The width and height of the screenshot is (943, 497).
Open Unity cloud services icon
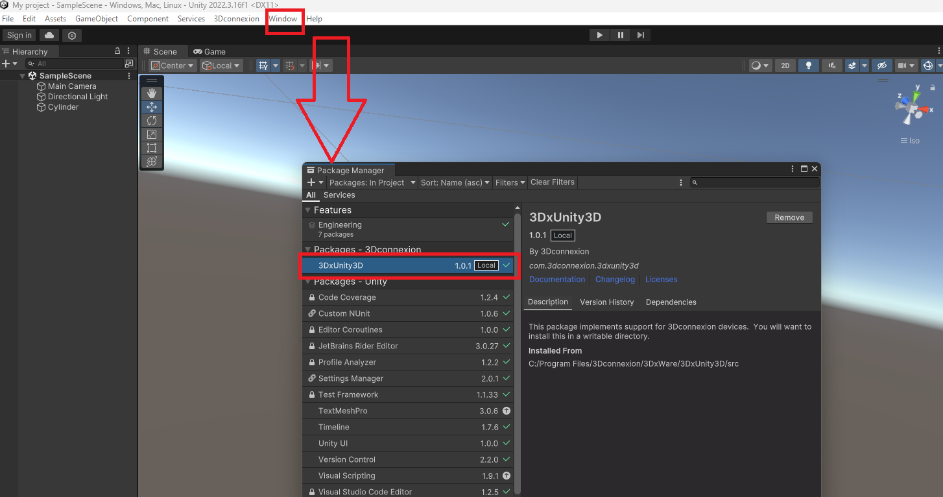click(x=49, y=35)
